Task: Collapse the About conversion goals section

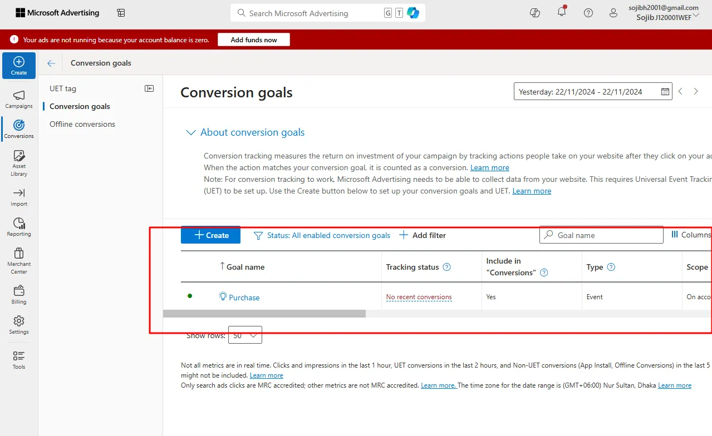Action: [191, 132]
